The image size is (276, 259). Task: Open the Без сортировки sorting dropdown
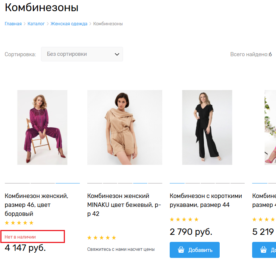point(82,54)
